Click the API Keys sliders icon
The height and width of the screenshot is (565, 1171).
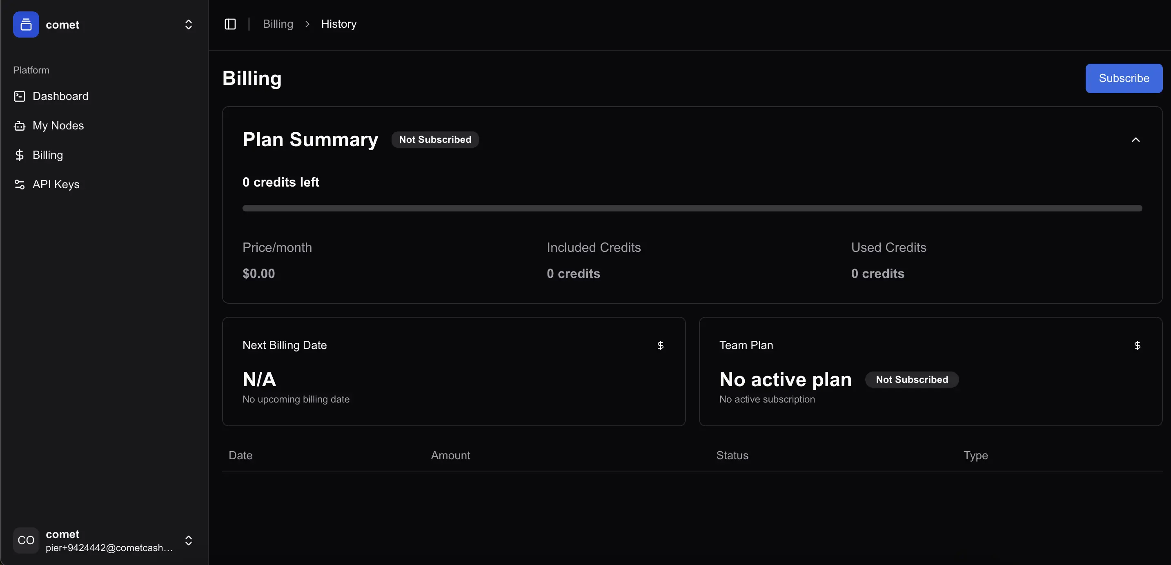[x=20, y=185]
